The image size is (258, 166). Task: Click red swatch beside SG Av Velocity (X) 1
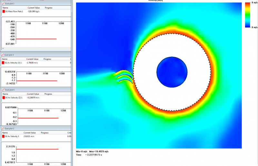tap(4, 63)
